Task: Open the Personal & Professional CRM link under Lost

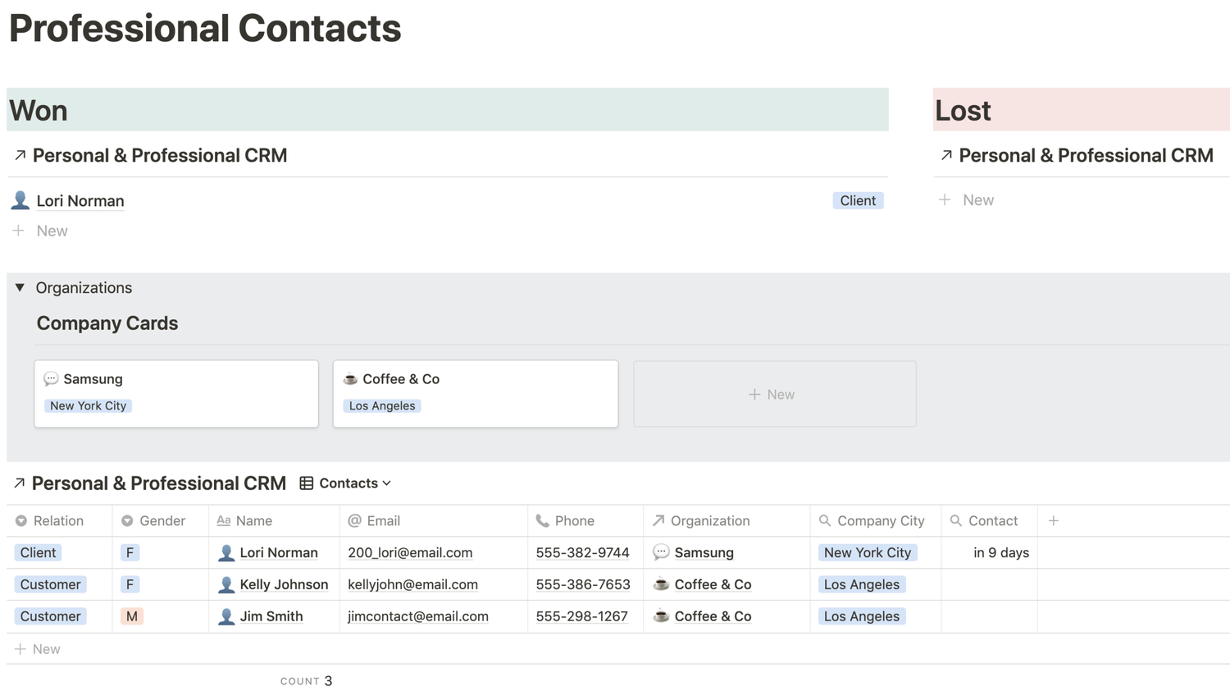Action: 1086,155
